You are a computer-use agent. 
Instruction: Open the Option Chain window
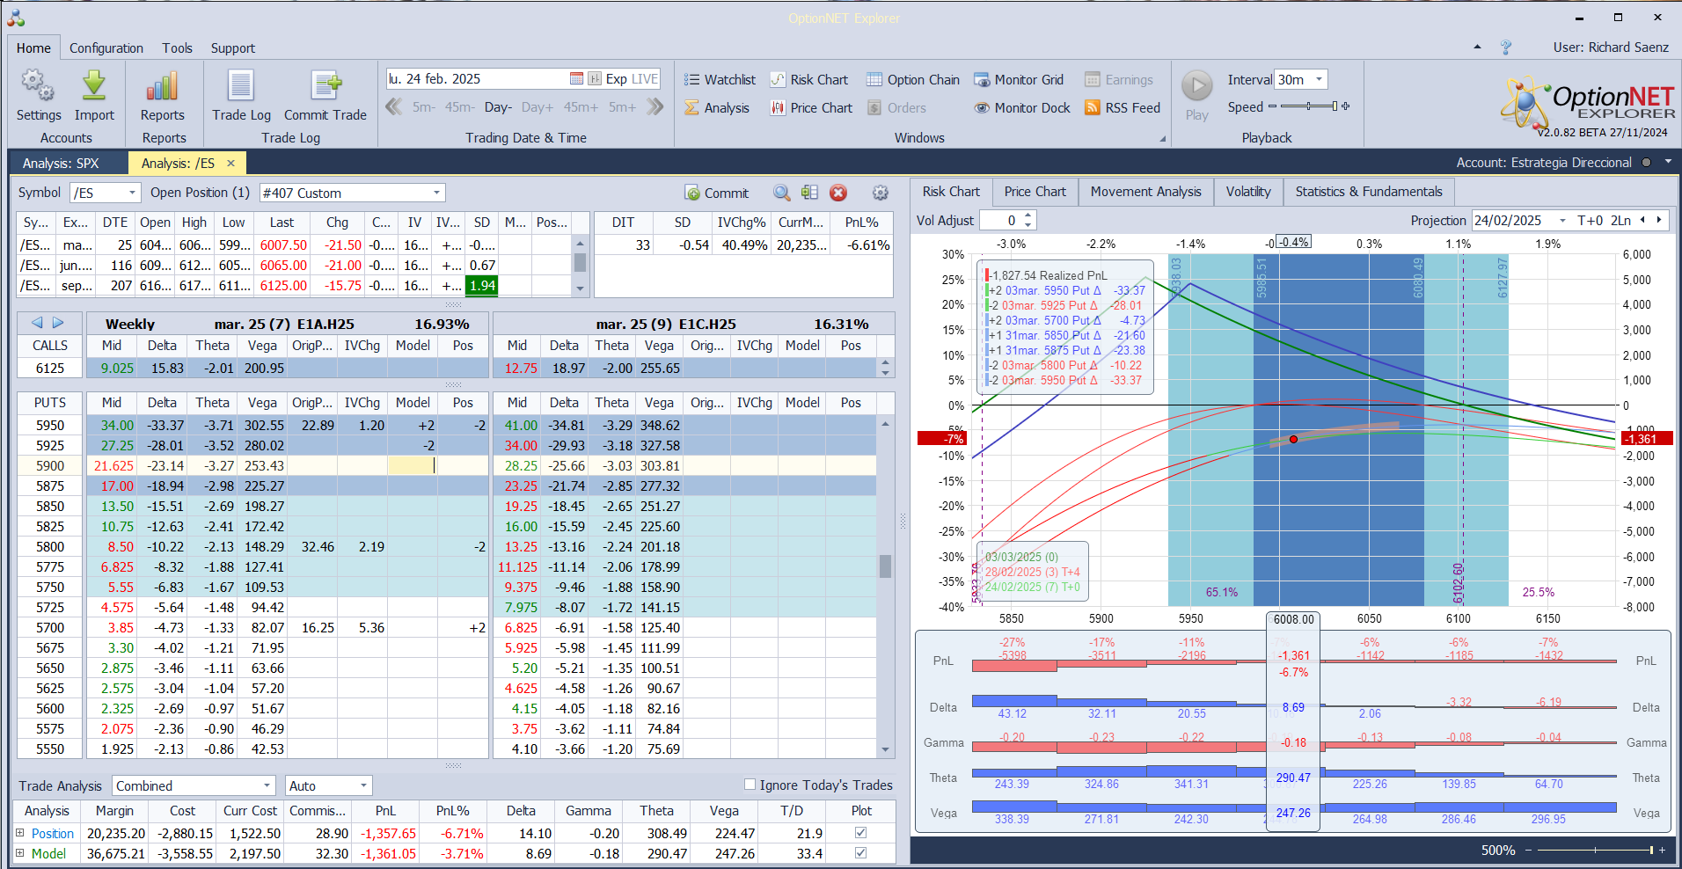tap(913, 80)
